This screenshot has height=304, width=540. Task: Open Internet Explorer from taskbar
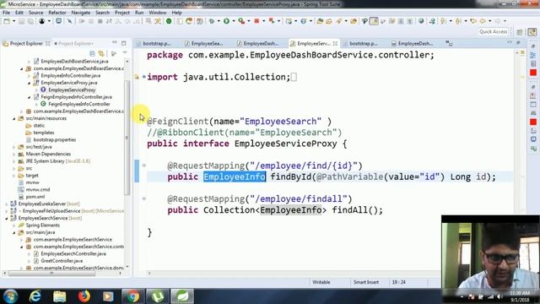[x=35, y=296]
